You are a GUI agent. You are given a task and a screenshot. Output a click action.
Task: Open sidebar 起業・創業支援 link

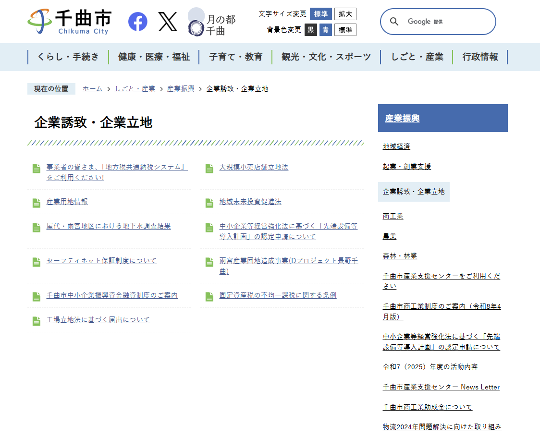pos(407,167)
